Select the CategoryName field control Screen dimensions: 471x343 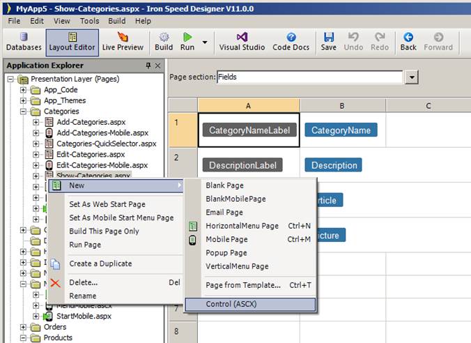(x=341, y=130)
